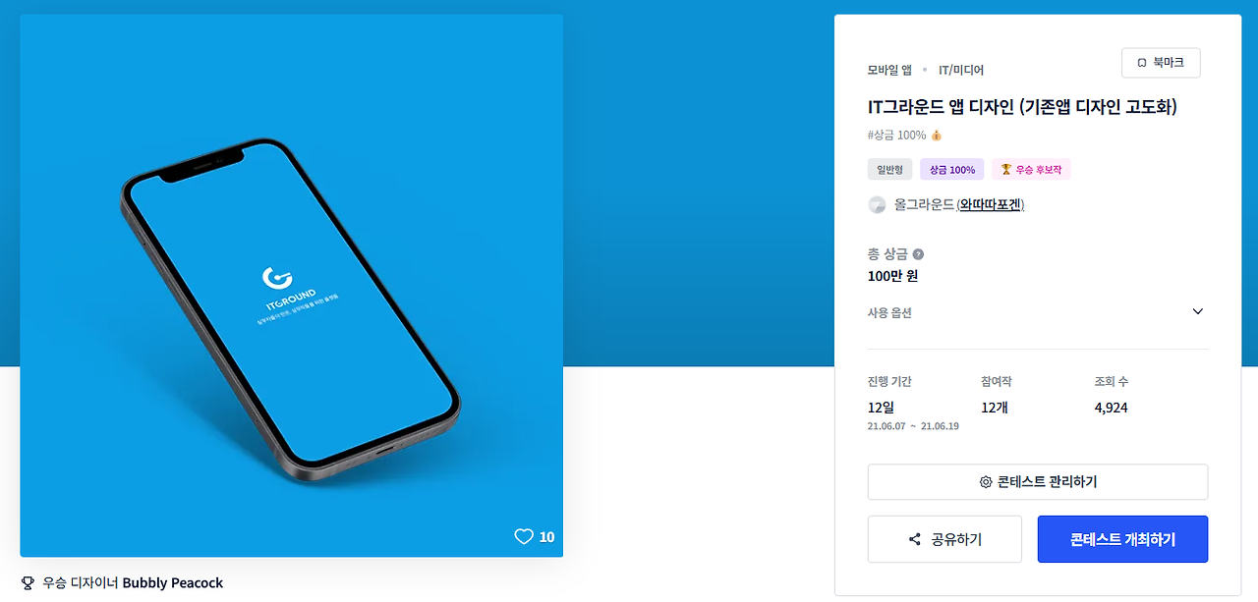This screenshot has width=1258, height=602.
Task: Click the 일반형 tag
Action: click(x=889, y=169)
